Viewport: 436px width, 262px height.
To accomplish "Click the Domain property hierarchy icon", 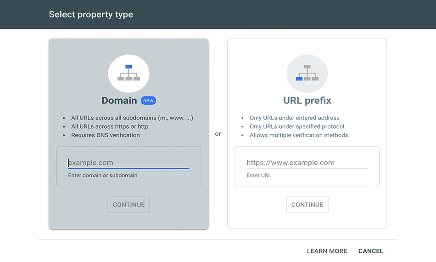I will tap(129, 74).
